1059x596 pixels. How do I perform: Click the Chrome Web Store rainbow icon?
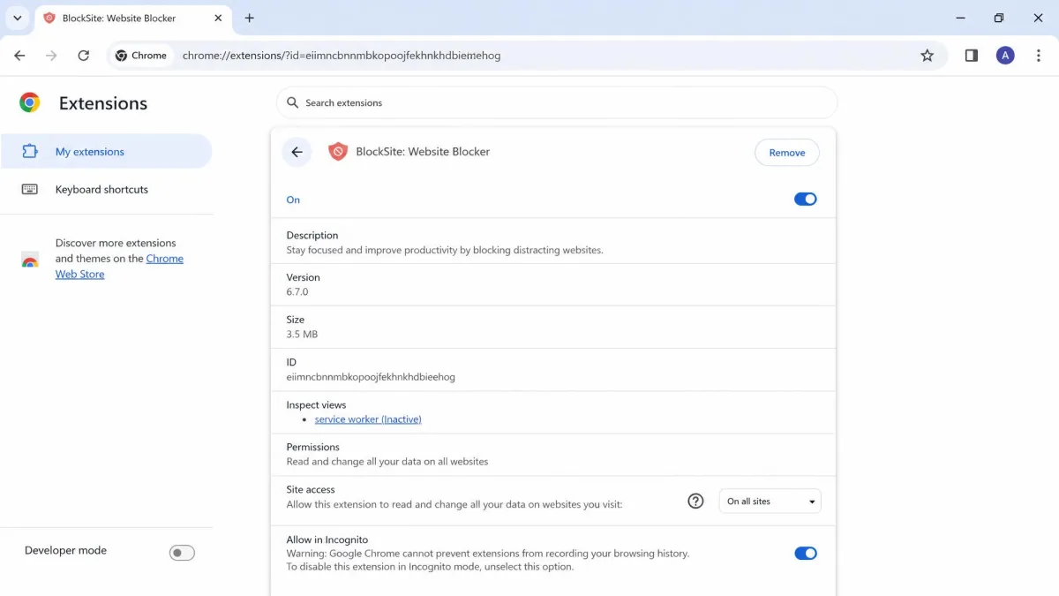pyautogui.click(x=30, y=260)
